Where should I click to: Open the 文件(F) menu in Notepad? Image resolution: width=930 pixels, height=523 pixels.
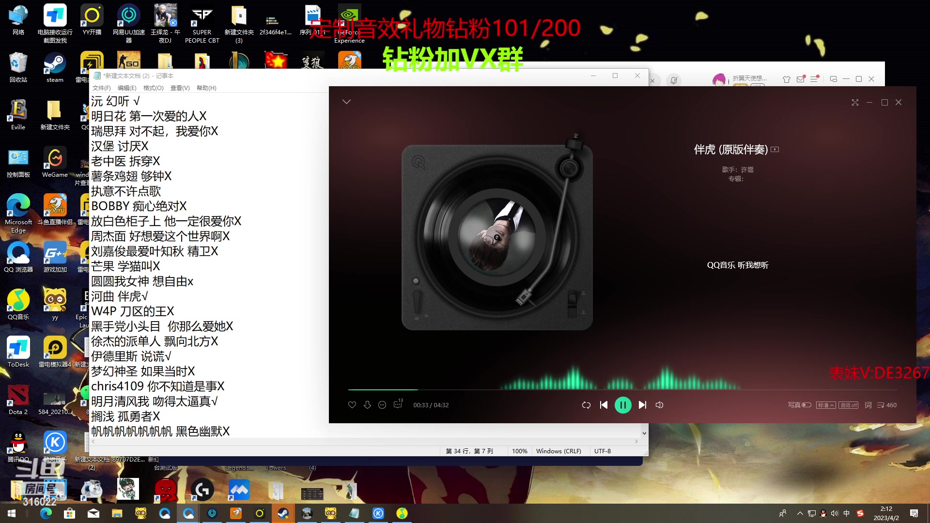(102, 88)
